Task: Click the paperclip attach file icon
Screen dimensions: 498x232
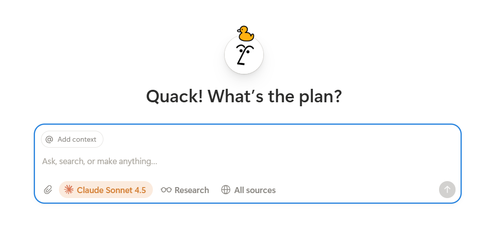Action: tap(48, 190)
